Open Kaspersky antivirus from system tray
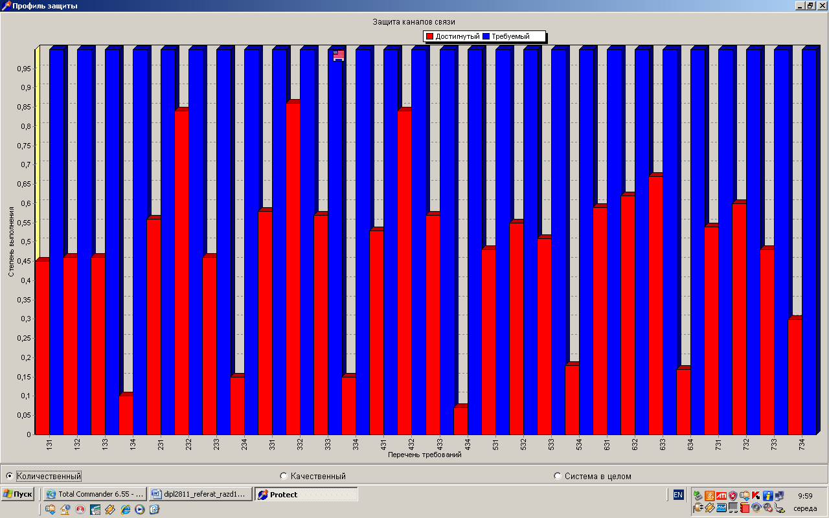Screen dimensions: 829x518 pos(756,496)
